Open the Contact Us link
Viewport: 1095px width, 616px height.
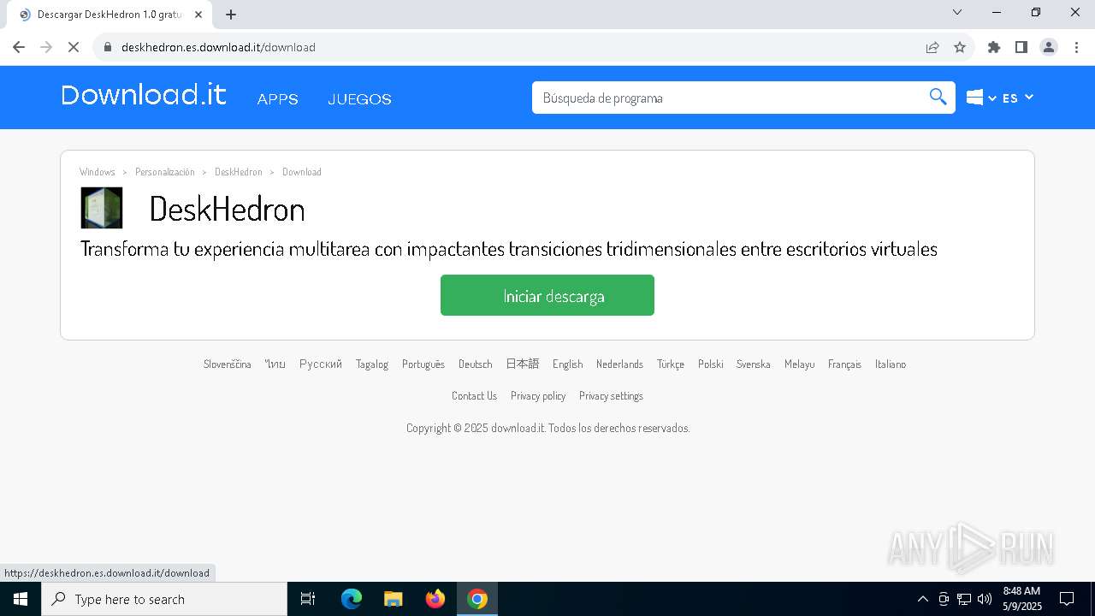tap(474, 395)
